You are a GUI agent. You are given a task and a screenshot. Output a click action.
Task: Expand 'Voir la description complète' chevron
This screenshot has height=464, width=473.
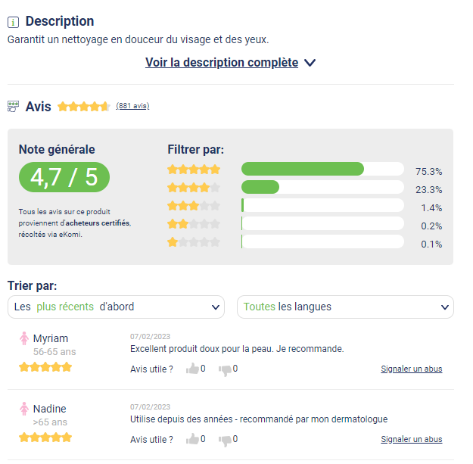(310, 63)
